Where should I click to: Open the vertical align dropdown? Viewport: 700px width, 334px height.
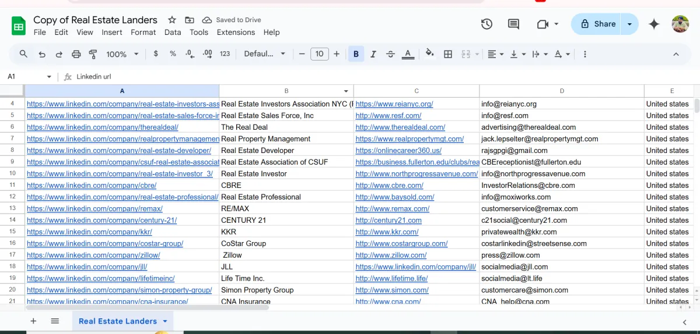518,54
